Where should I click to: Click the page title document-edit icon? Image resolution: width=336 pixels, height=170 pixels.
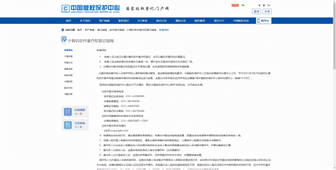pos(64,39)
